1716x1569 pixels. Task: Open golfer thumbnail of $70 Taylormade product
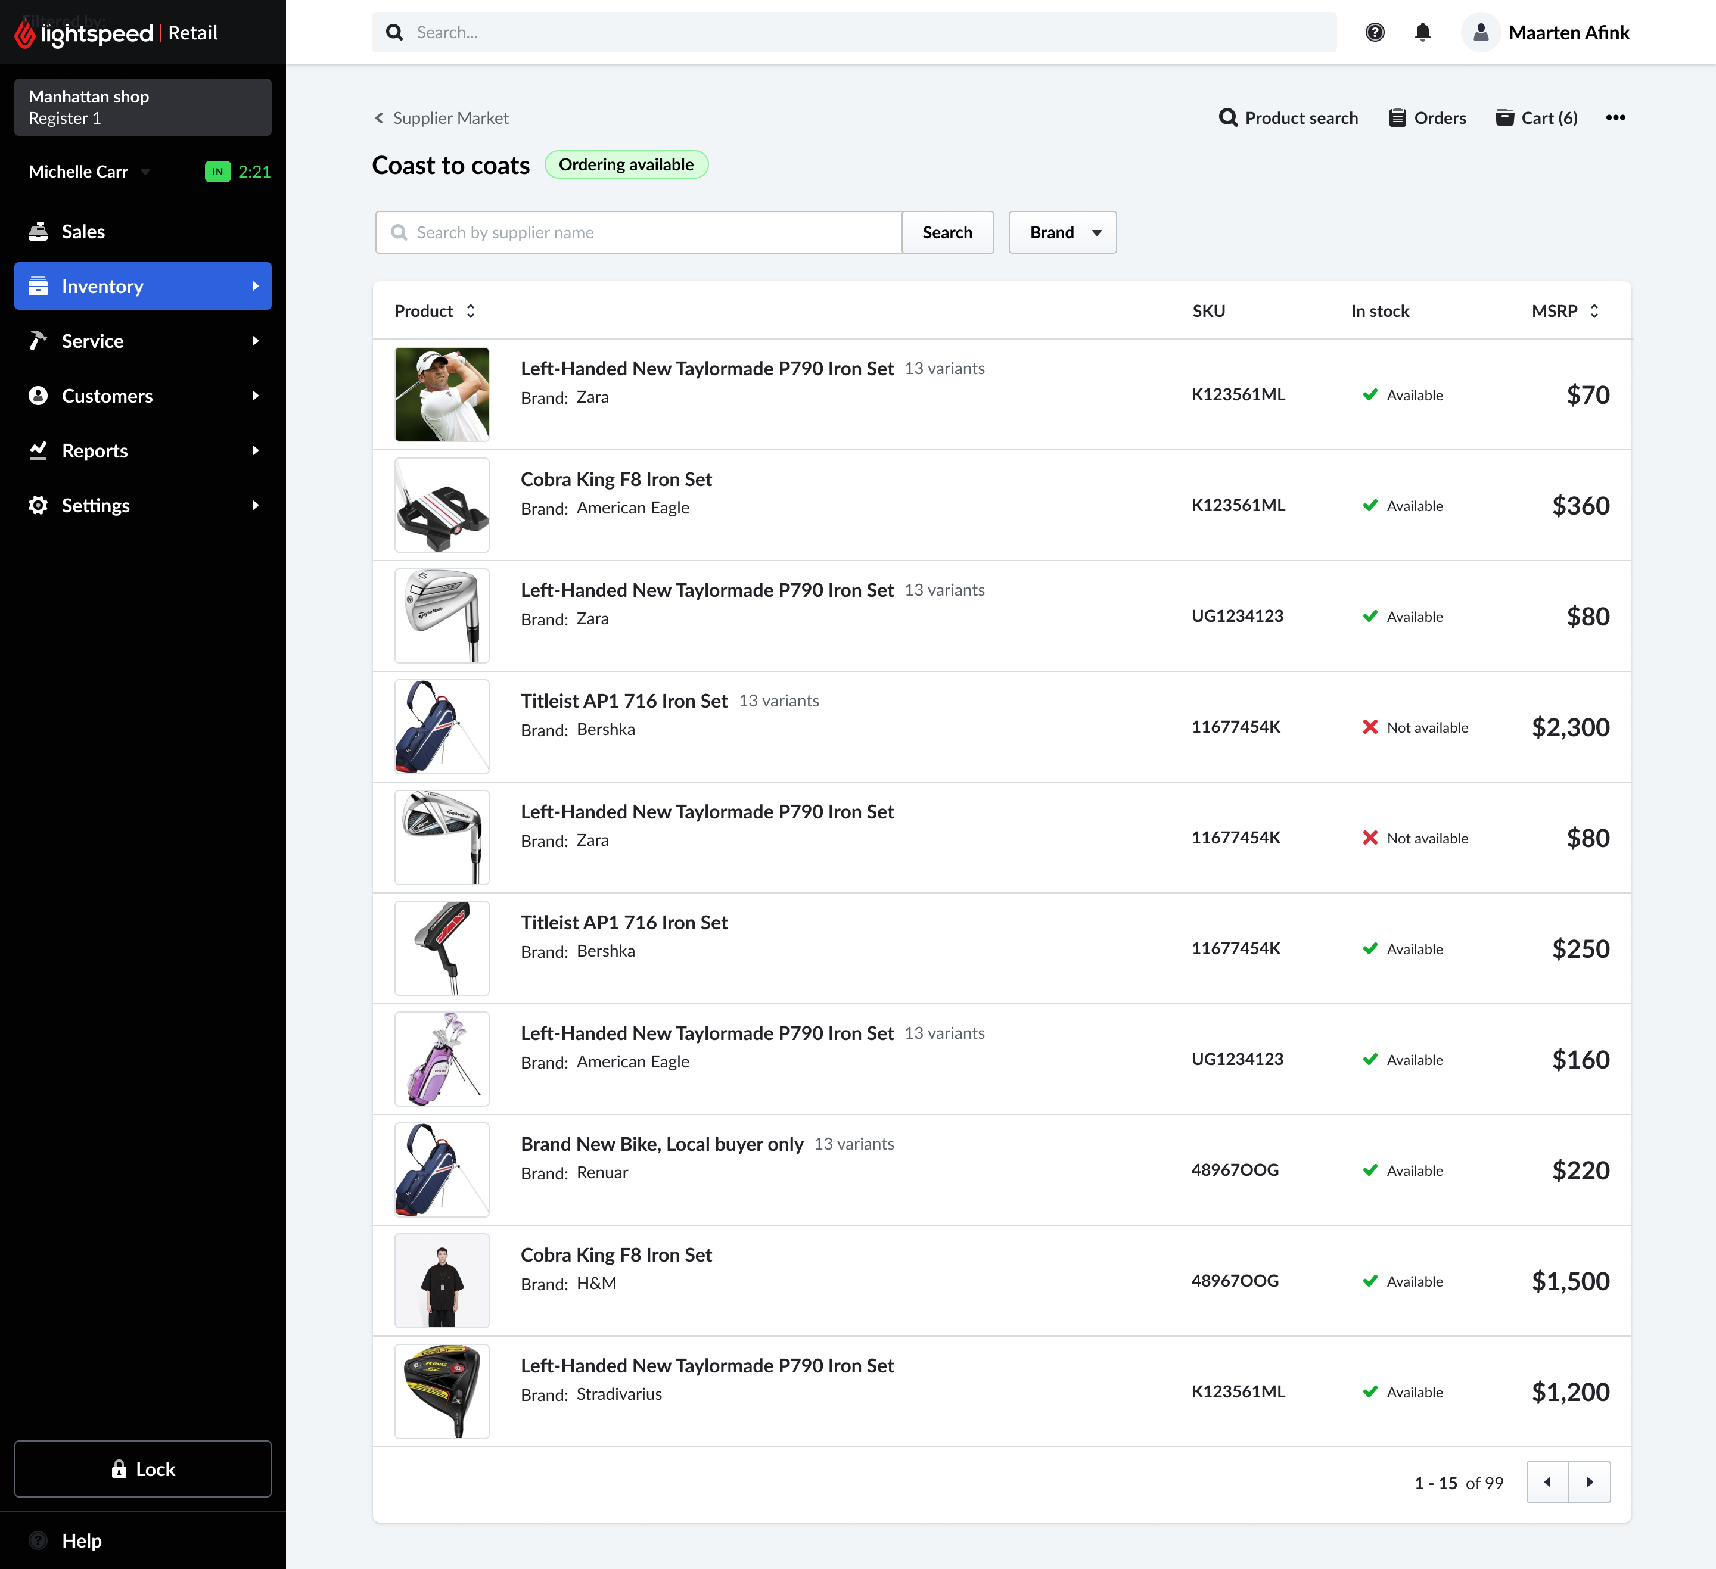pyautogui.click(x=442, y=394)
